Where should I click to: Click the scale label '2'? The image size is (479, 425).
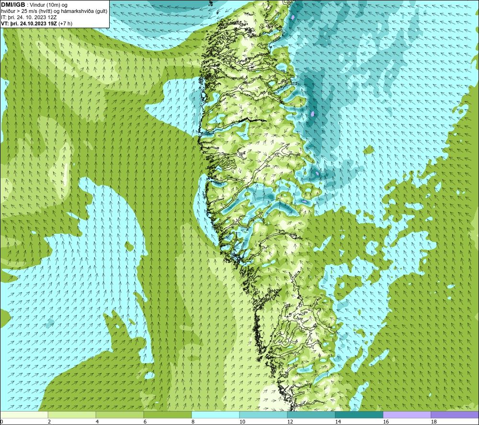tap(49, 422)
